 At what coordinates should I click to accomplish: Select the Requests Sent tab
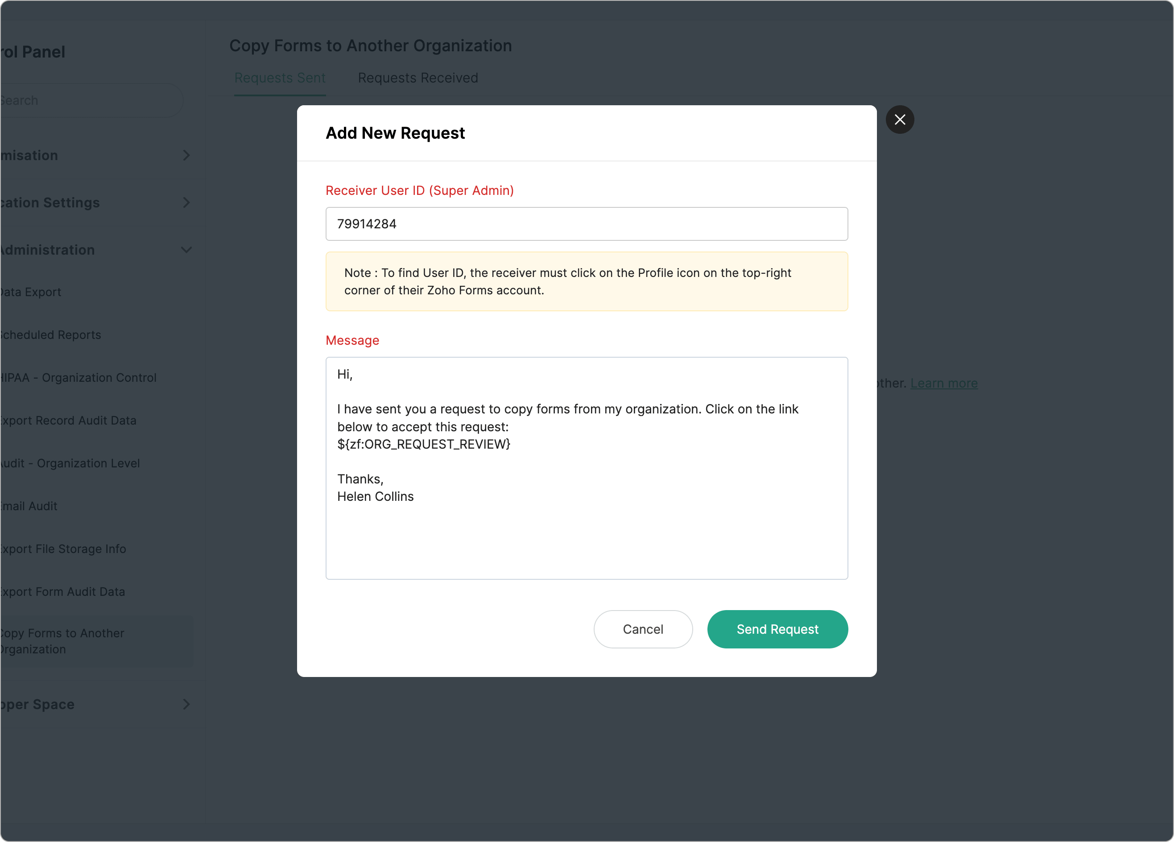(280, 78)
